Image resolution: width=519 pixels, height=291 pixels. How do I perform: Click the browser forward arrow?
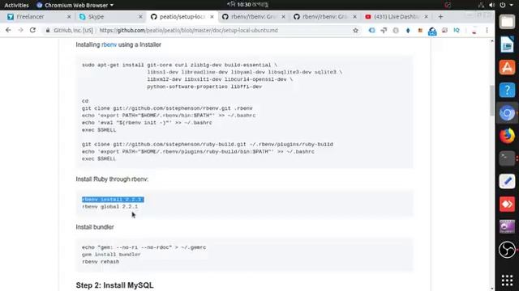[20, 30]
